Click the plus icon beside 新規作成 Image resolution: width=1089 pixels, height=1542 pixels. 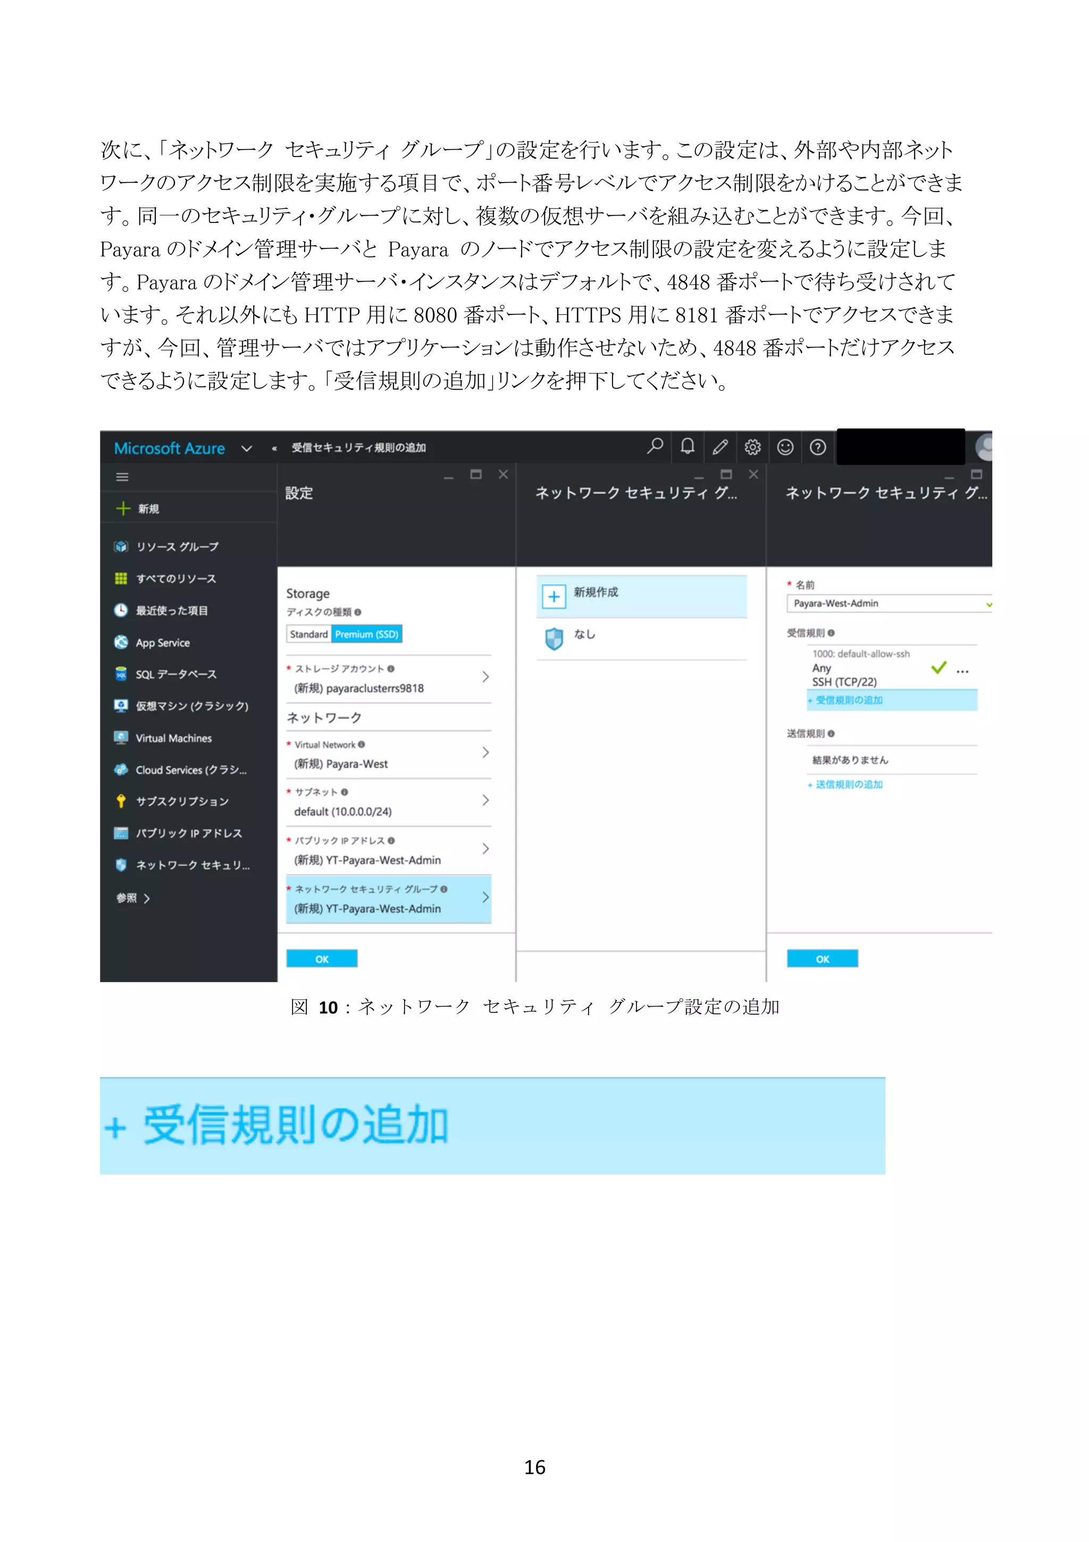pos(554,596)
